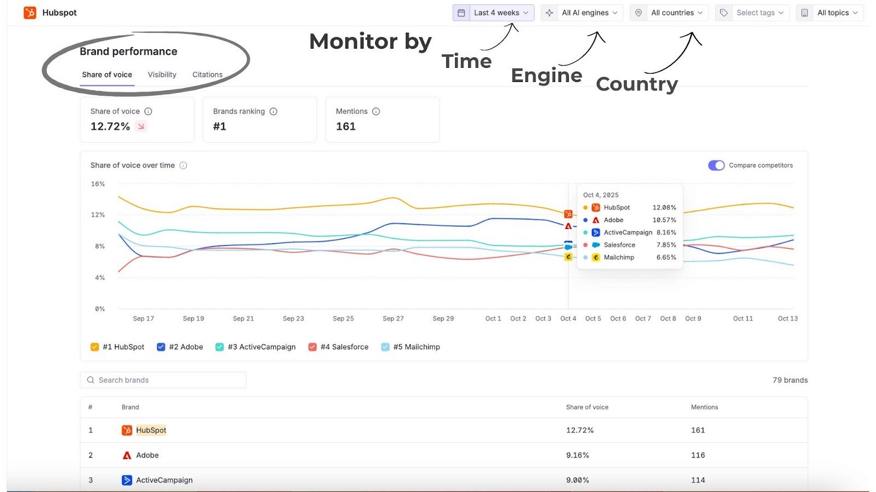The image size is (876, 492).
Task: Switch to the Share of voice tab
Action: (107, 75)
